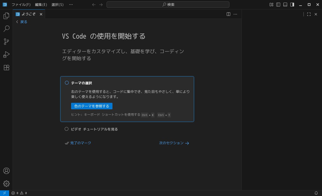Click the VS Code の使用を開始する heading

click(104, 36)
